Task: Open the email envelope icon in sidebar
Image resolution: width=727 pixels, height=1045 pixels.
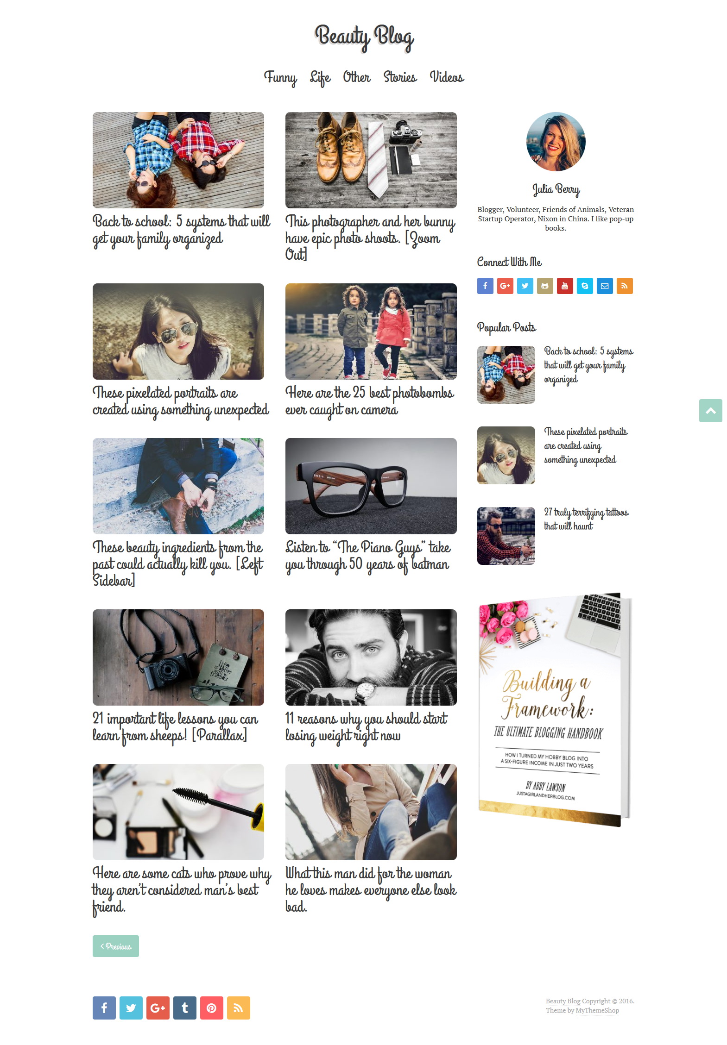Action: click(605, 286)
